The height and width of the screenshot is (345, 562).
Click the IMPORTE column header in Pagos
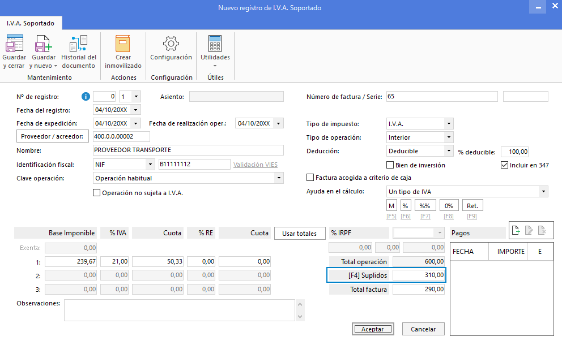(x=508, y=252)
